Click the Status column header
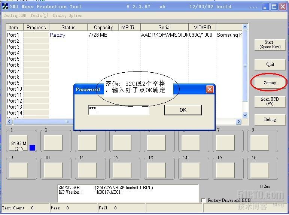Screen dimensions: 289x215 [69, 27]
